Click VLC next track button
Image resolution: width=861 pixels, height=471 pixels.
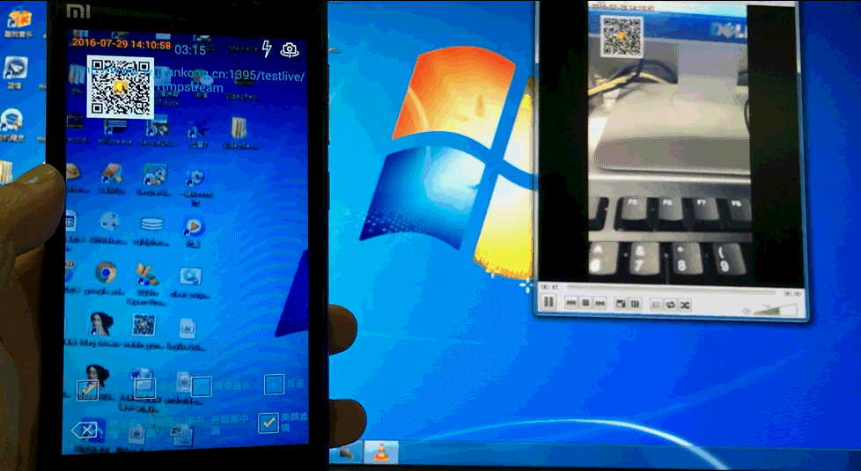600,303
